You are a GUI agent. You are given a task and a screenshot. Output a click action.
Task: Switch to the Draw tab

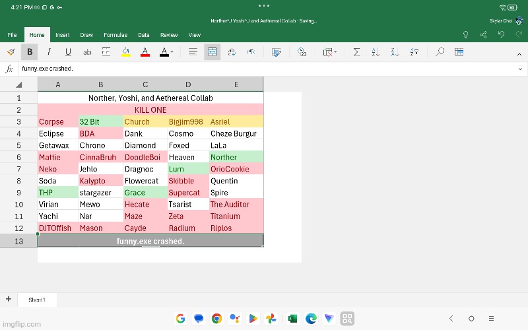coord(86,35)
